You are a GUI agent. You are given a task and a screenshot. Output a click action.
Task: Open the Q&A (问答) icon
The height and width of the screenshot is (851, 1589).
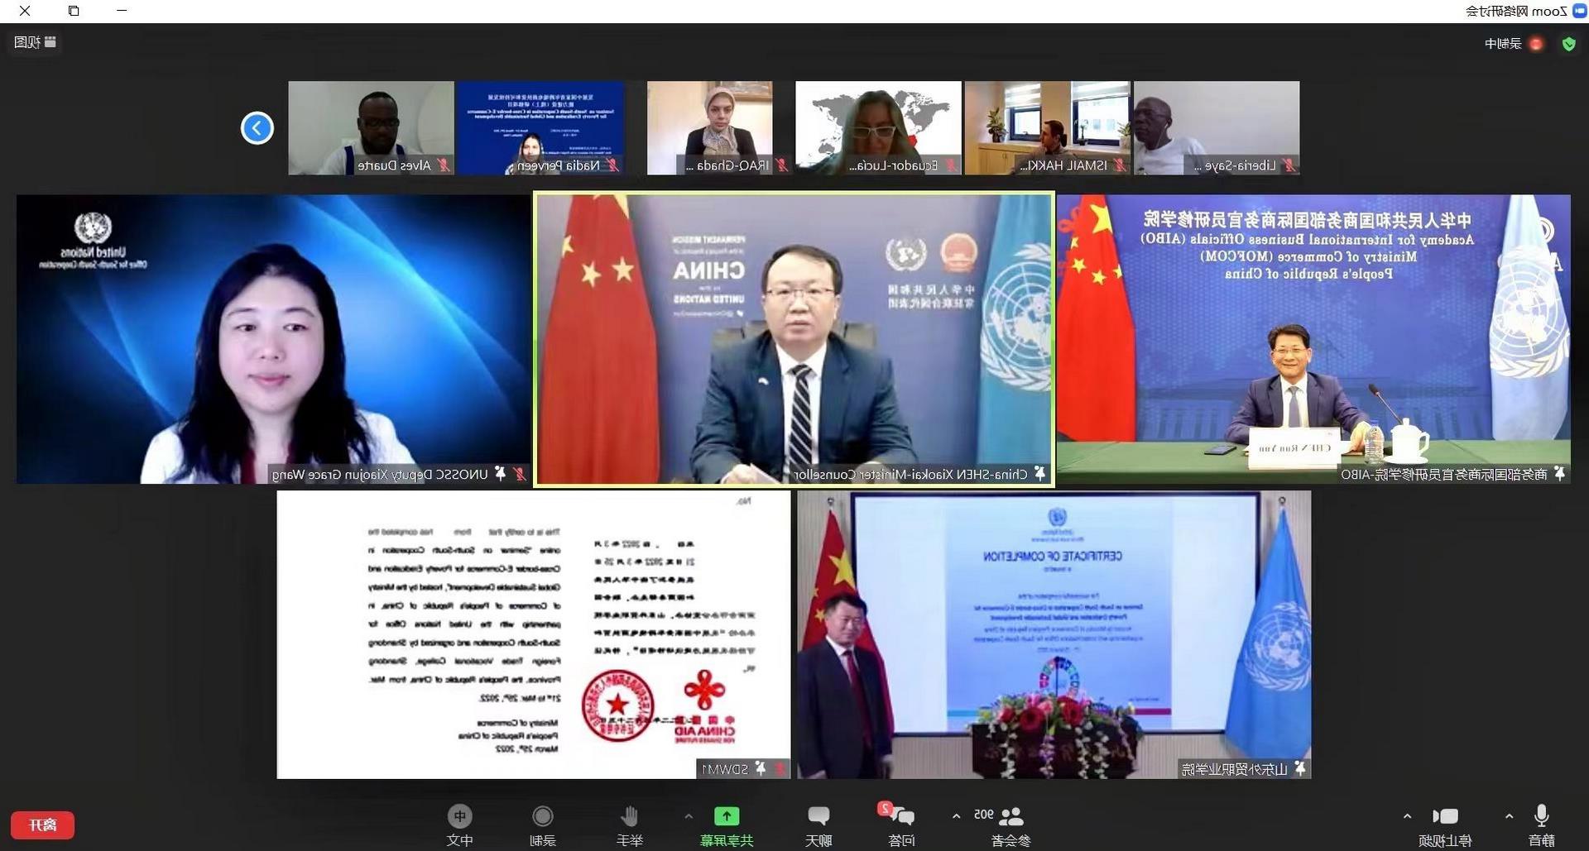pos(901,816)
